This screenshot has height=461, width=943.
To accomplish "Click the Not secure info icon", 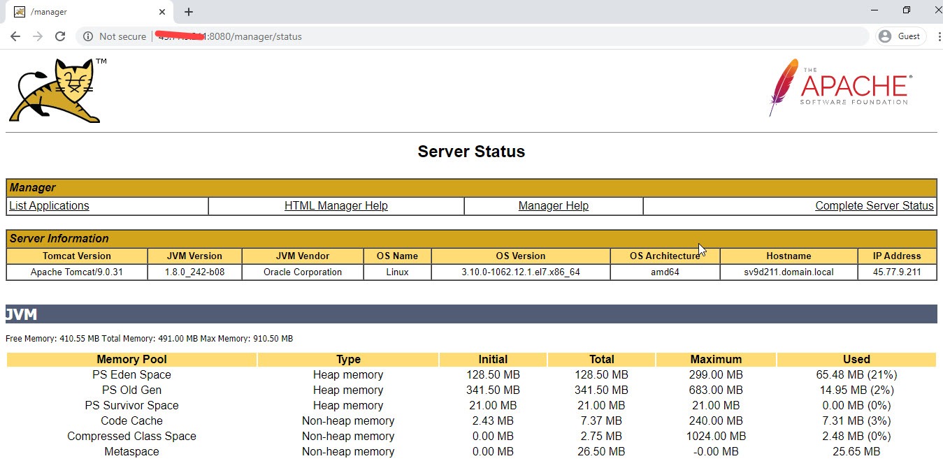I will [x=88, y=36].
